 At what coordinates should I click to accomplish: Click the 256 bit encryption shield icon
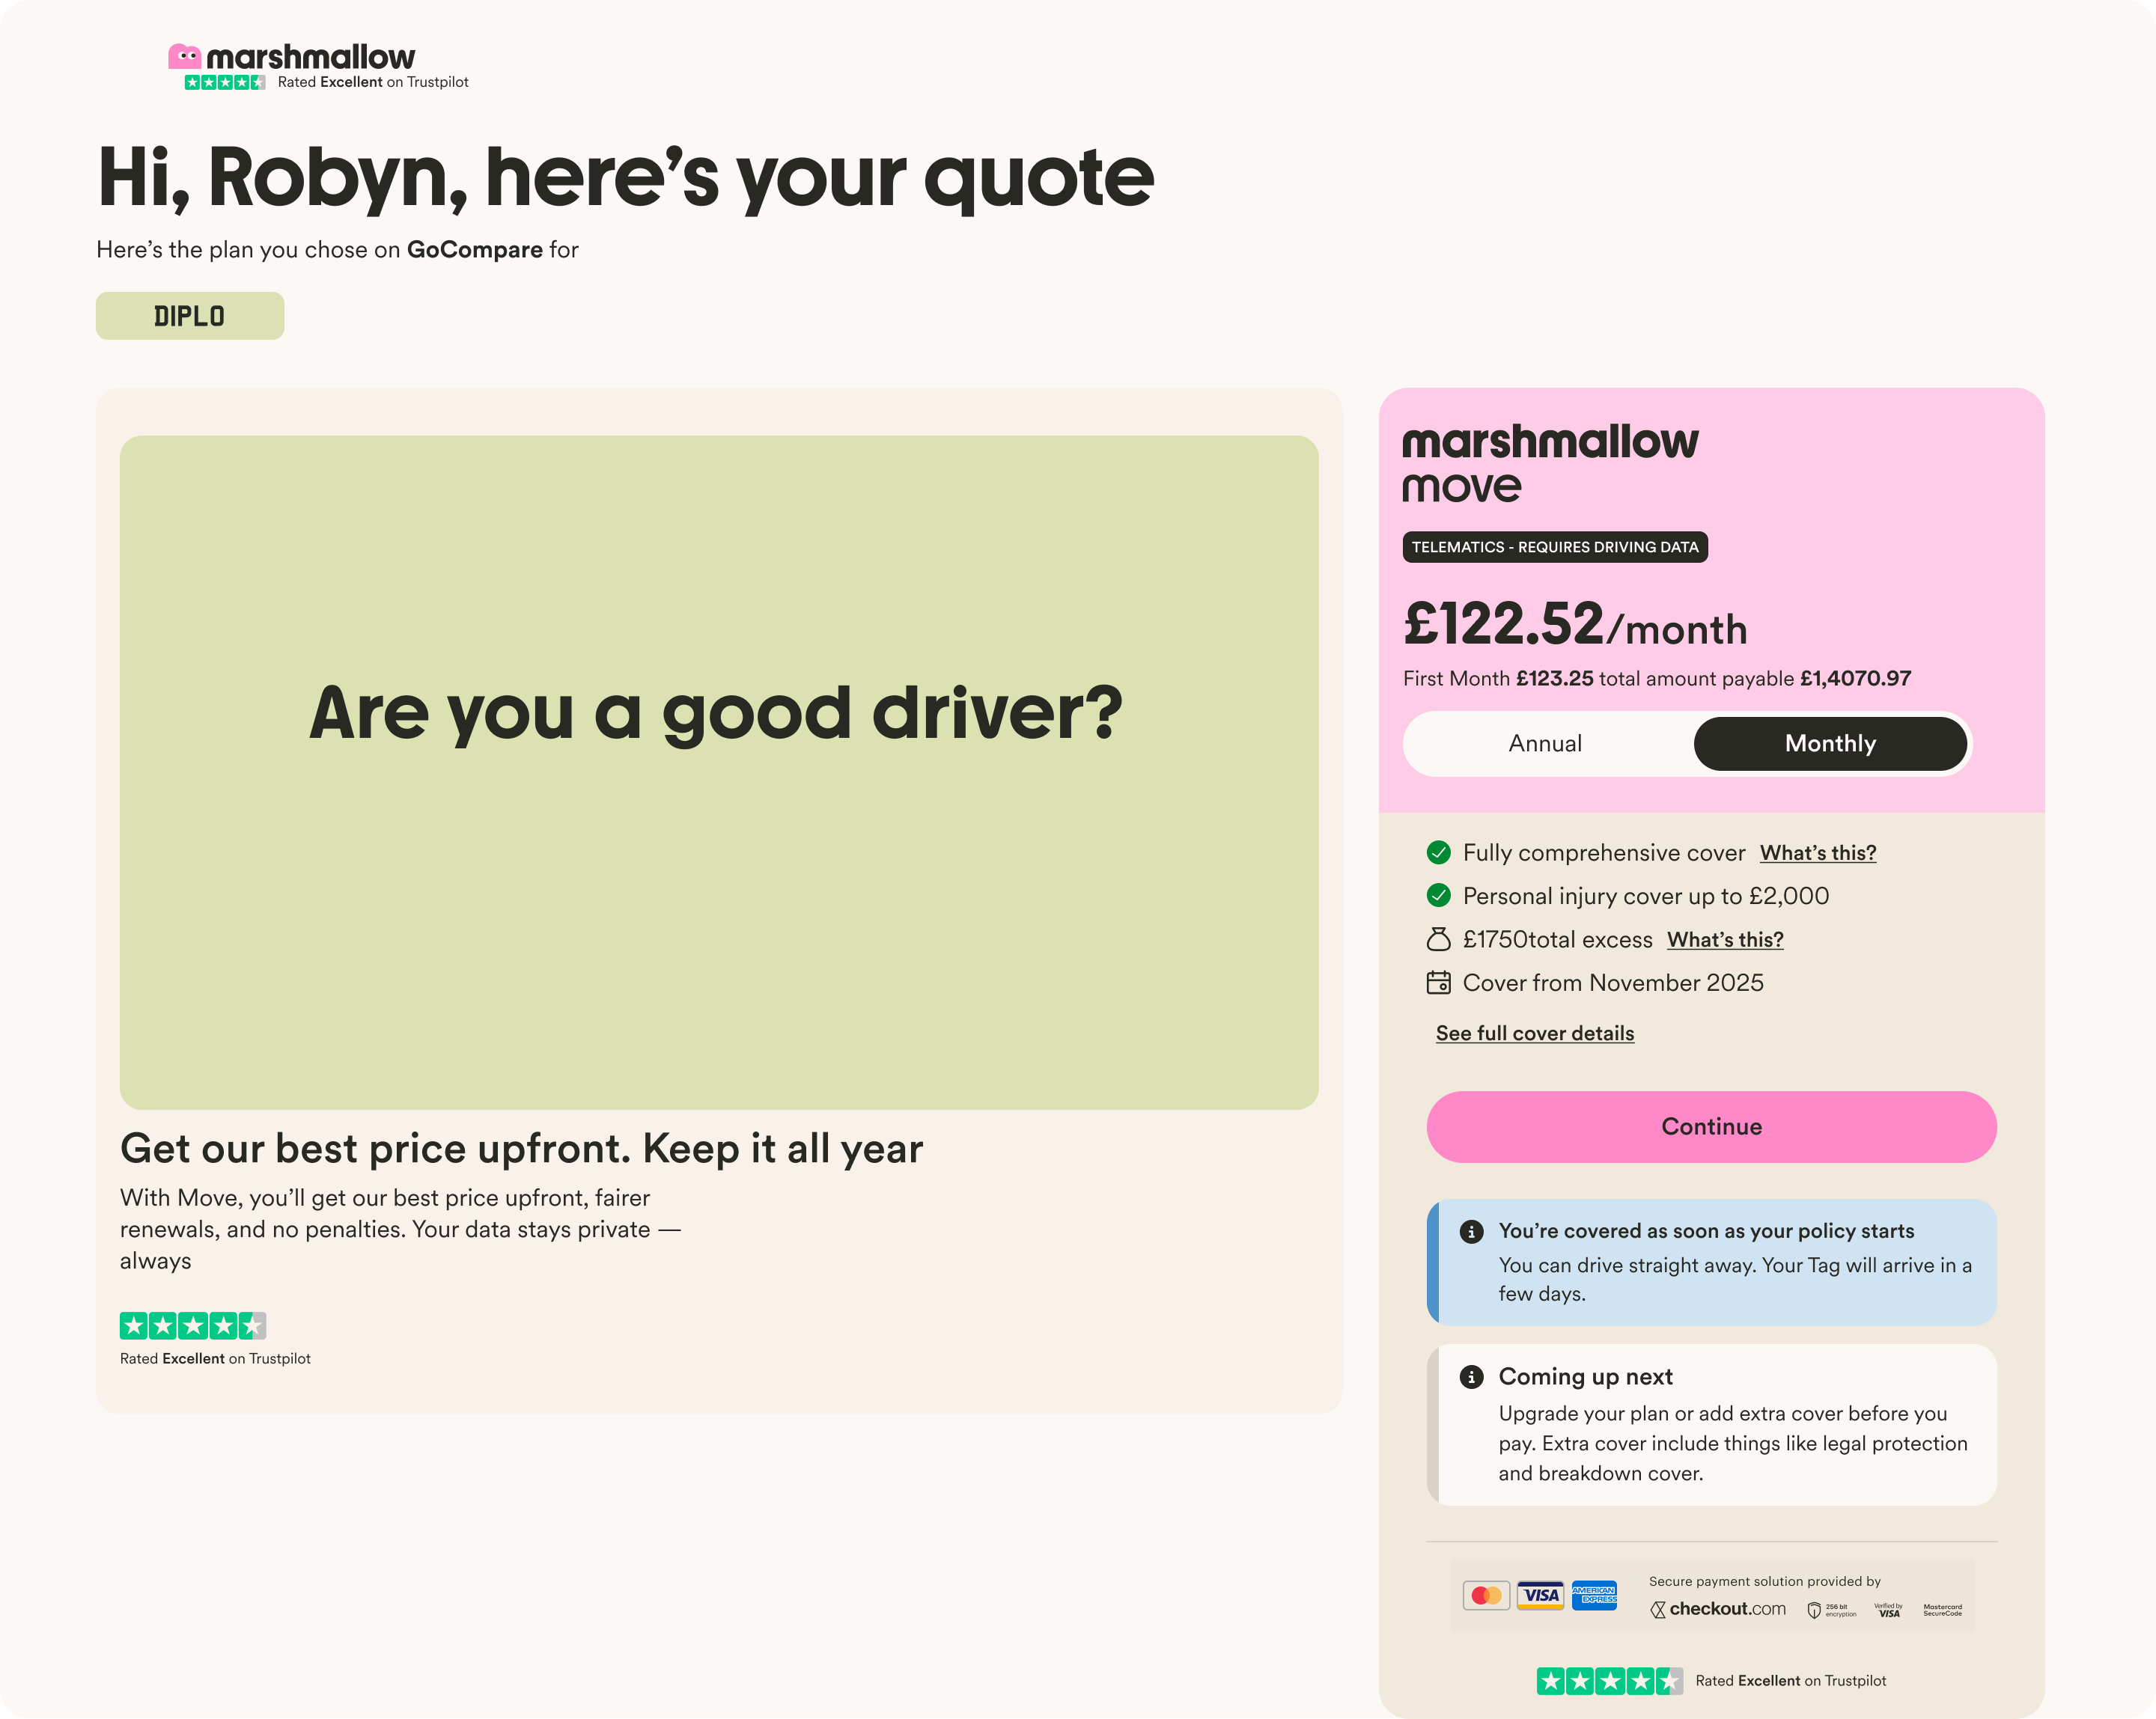[1813, 1610]
